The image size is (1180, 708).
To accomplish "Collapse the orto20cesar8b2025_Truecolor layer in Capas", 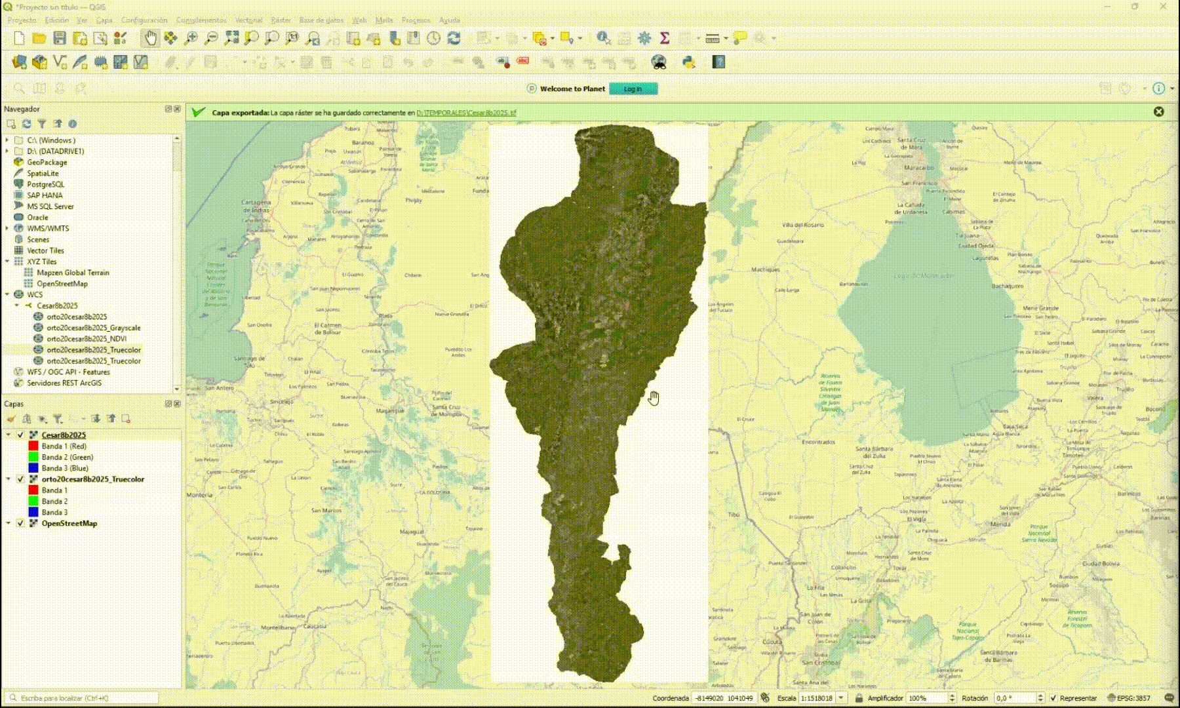I will [x=9, y=479].
